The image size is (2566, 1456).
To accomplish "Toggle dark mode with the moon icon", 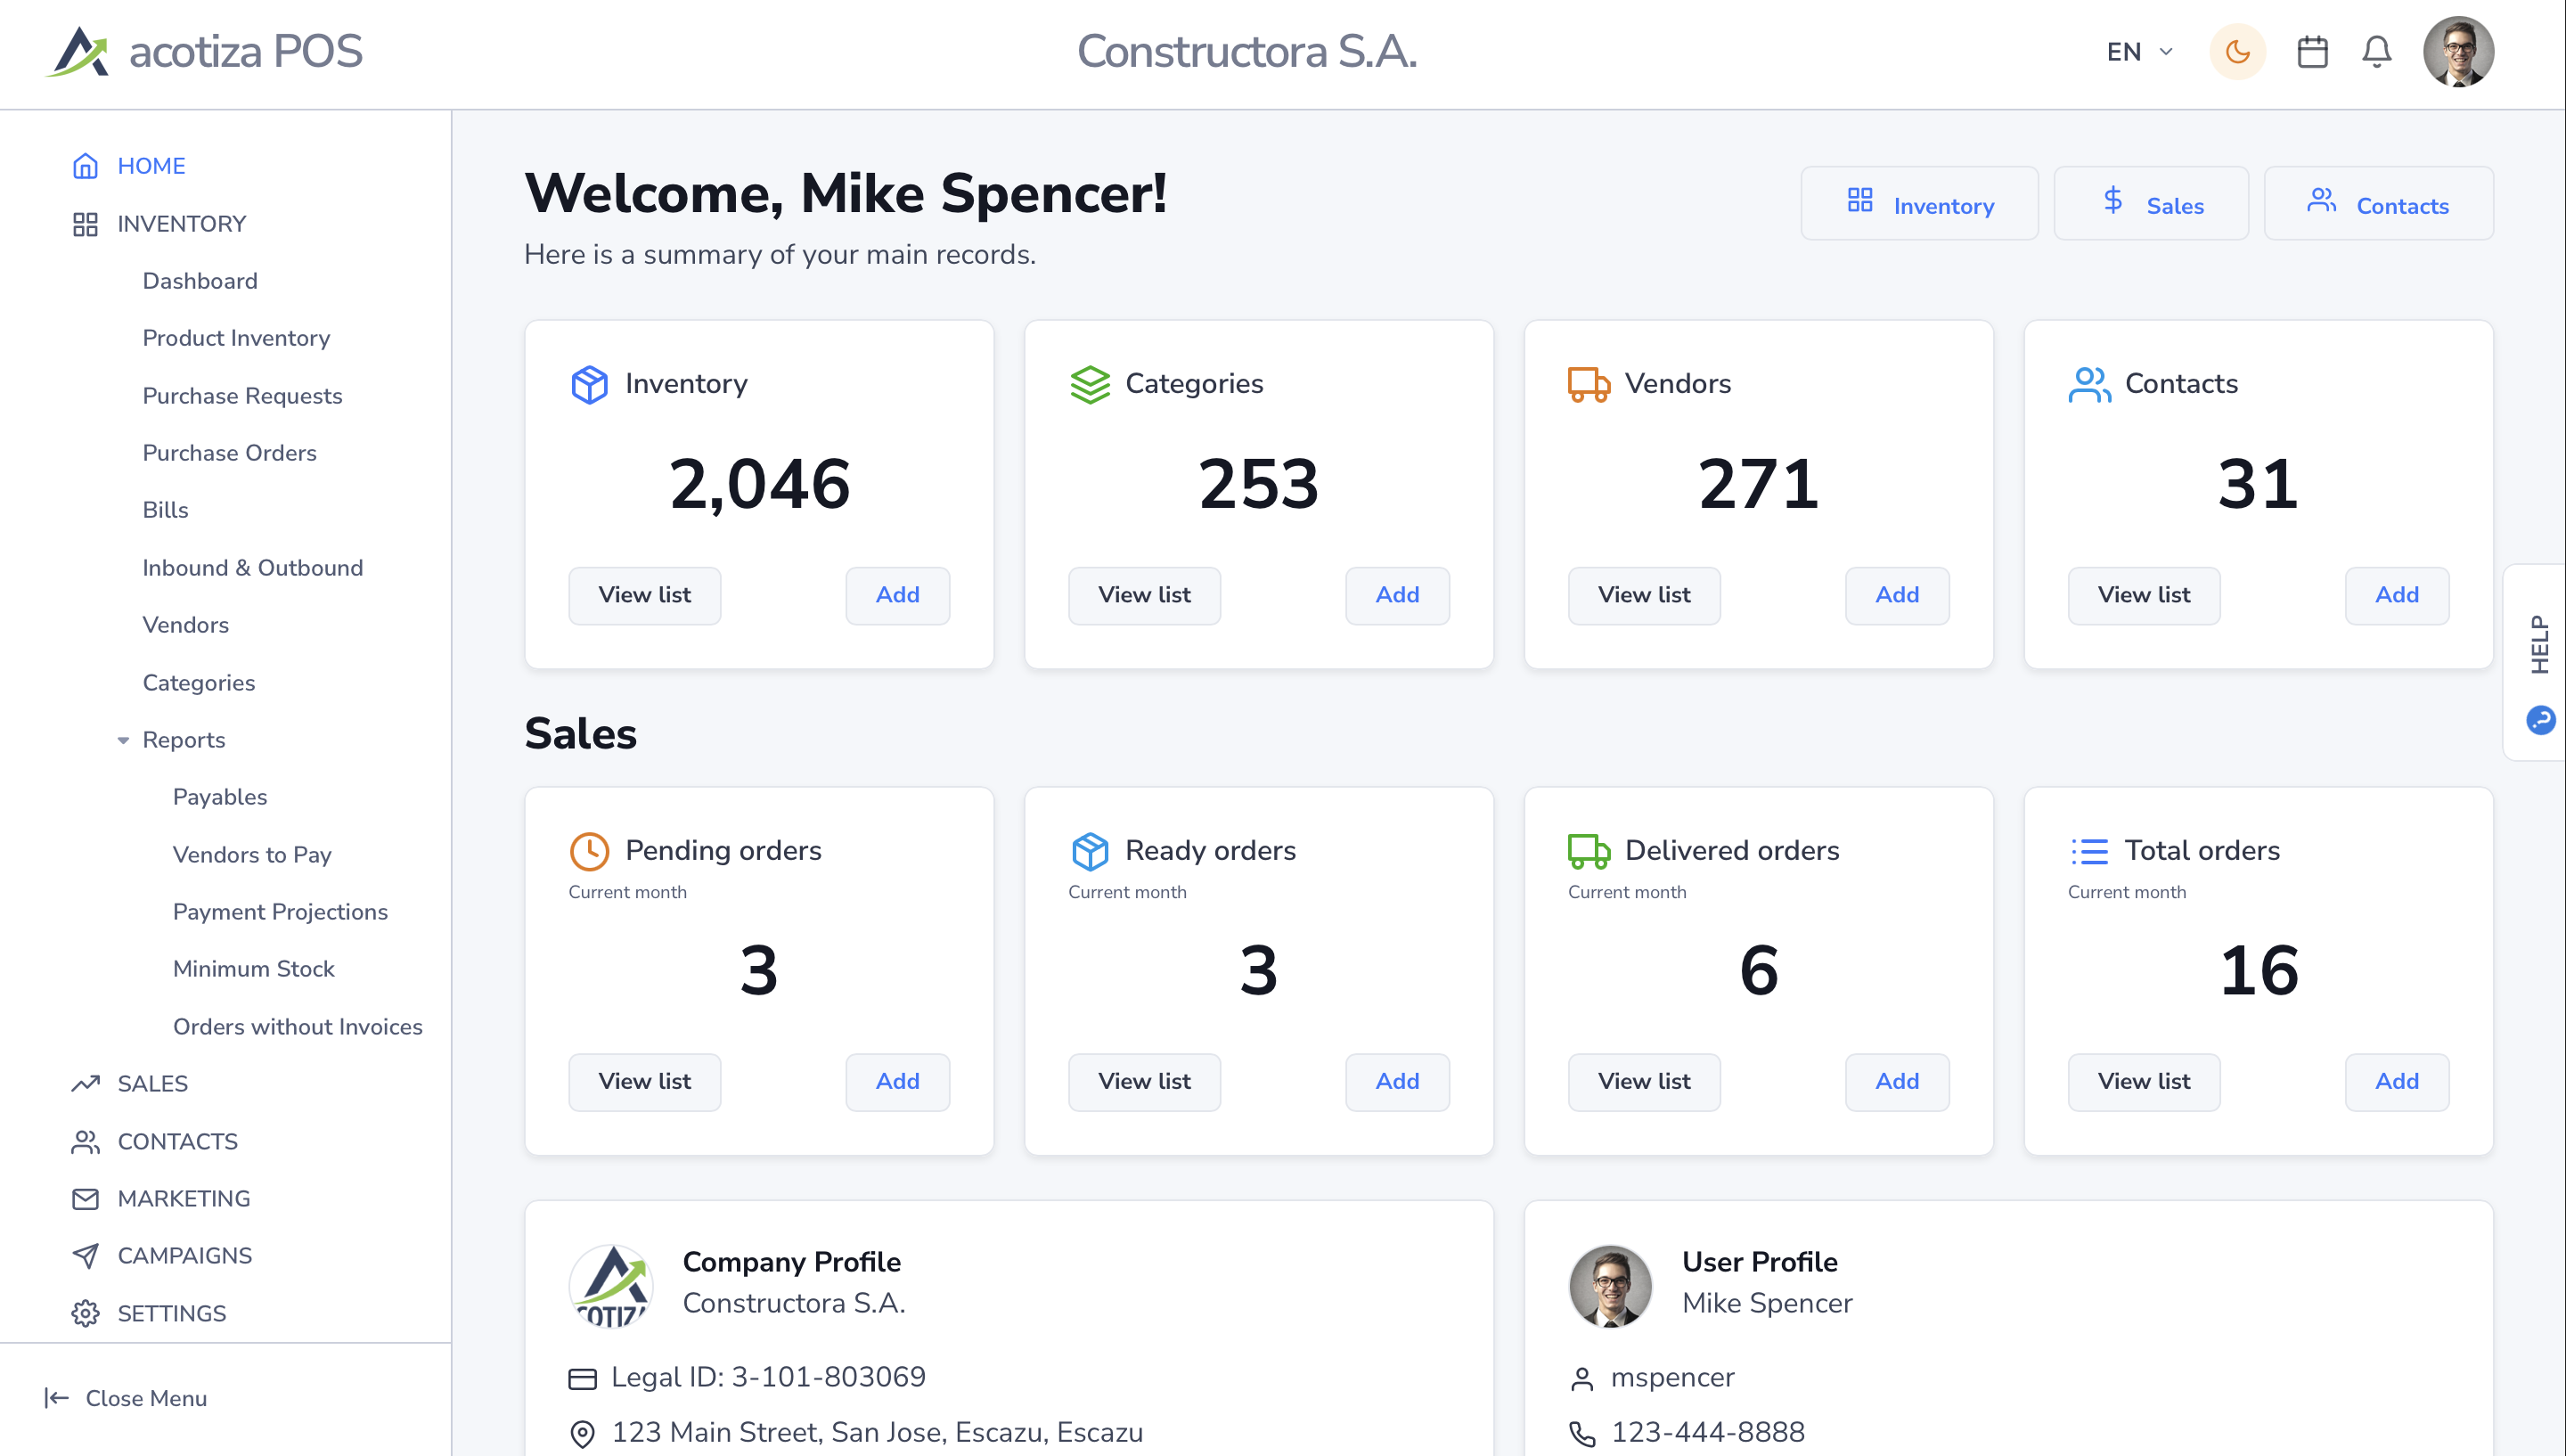I will [x=2237, y=51].
